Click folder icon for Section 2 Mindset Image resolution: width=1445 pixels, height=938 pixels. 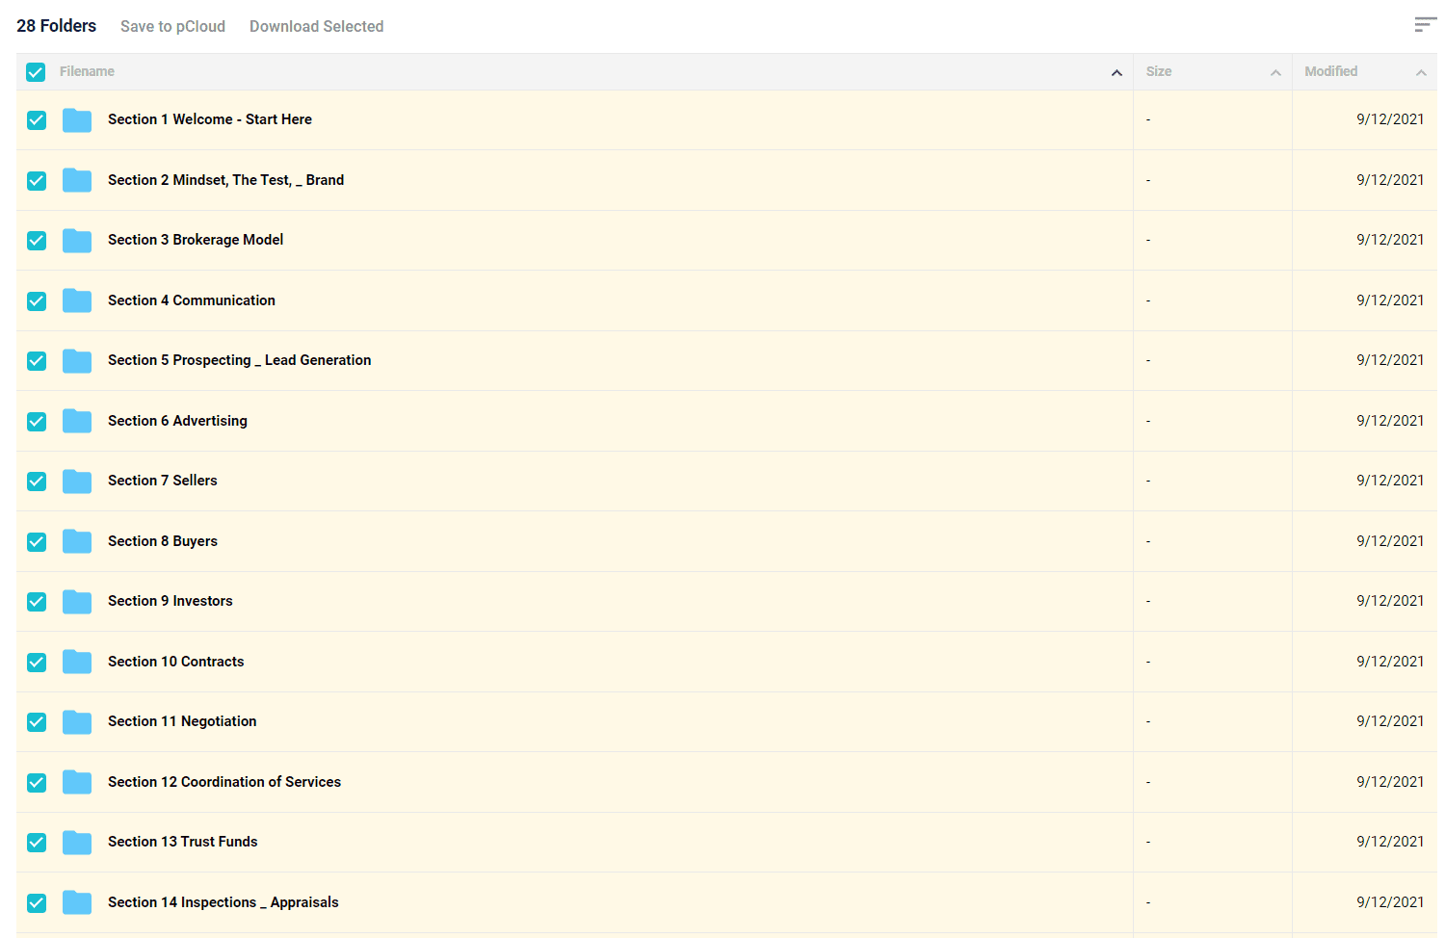[77, 180]
